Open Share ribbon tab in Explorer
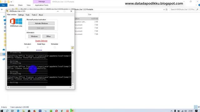 [20, 5]
